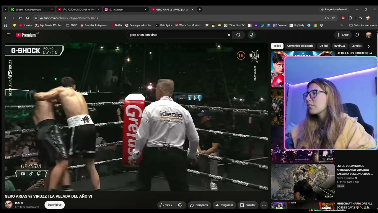
Task: Open the Crear menu button
Action: click(343, 35)
